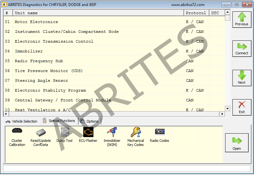Select Central Gateway / Front Control Module row
The width and height of the screenshot is (254, 175).
pyautogui.click(x=114, y=100)
